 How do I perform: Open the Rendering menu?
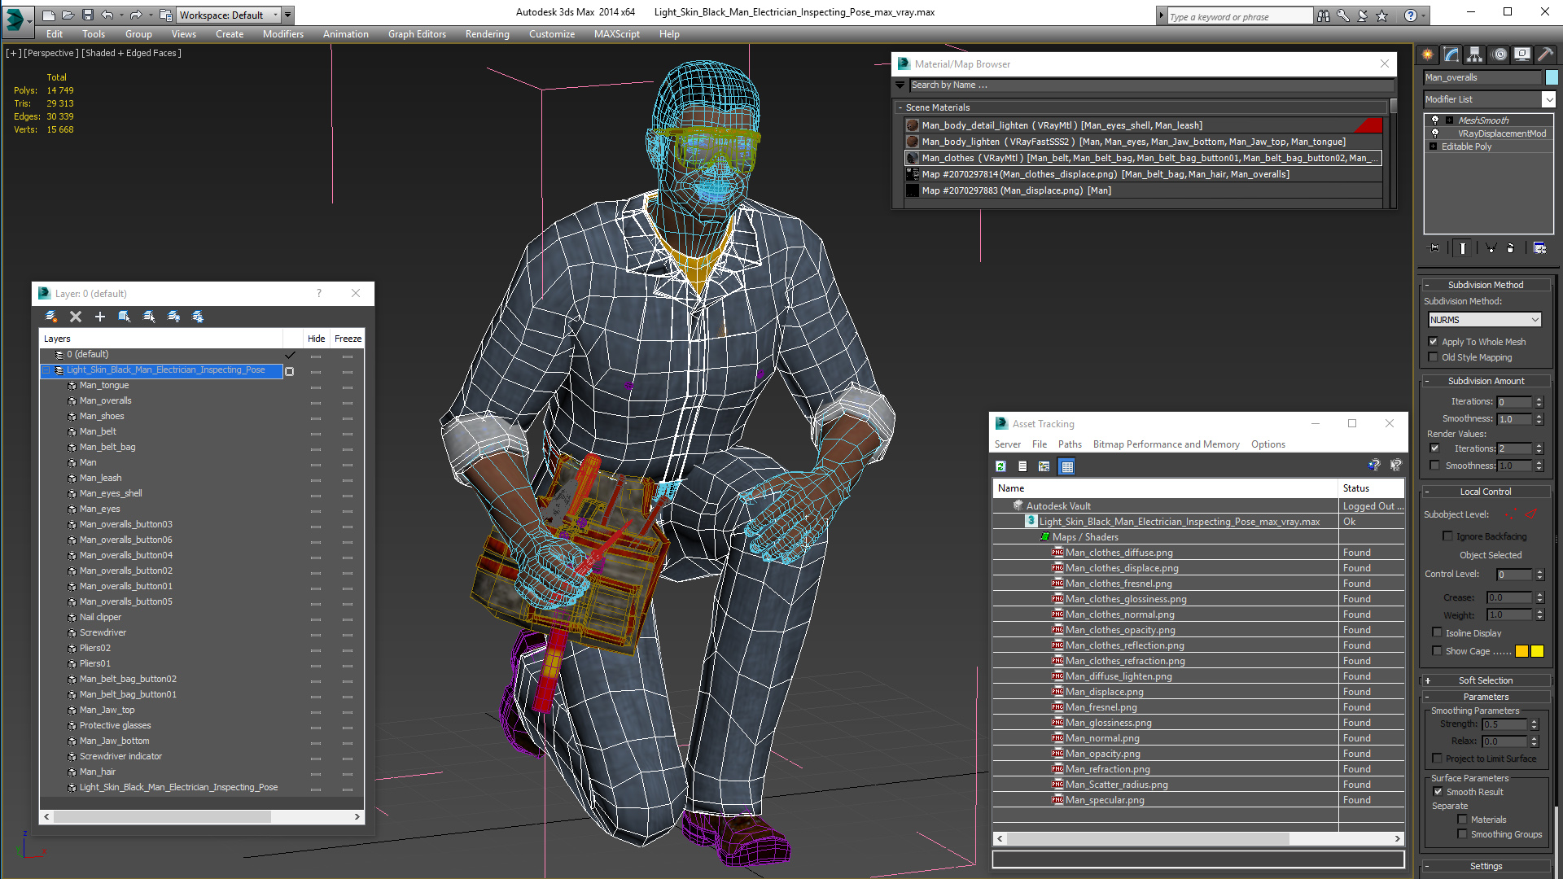(487, 34)
